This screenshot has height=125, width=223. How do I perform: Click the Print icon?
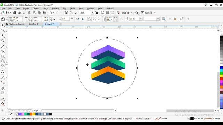click(29, 13)
